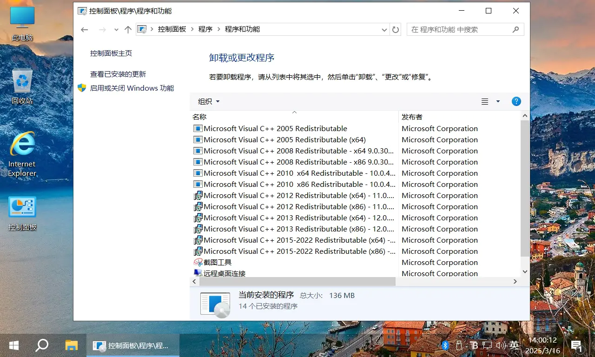Open the 组织 dropdown menu
This screenshot has height=357, width=595.
(209, 101)
